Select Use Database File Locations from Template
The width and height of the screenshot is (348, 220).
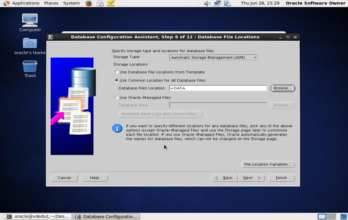click(116, 72)
